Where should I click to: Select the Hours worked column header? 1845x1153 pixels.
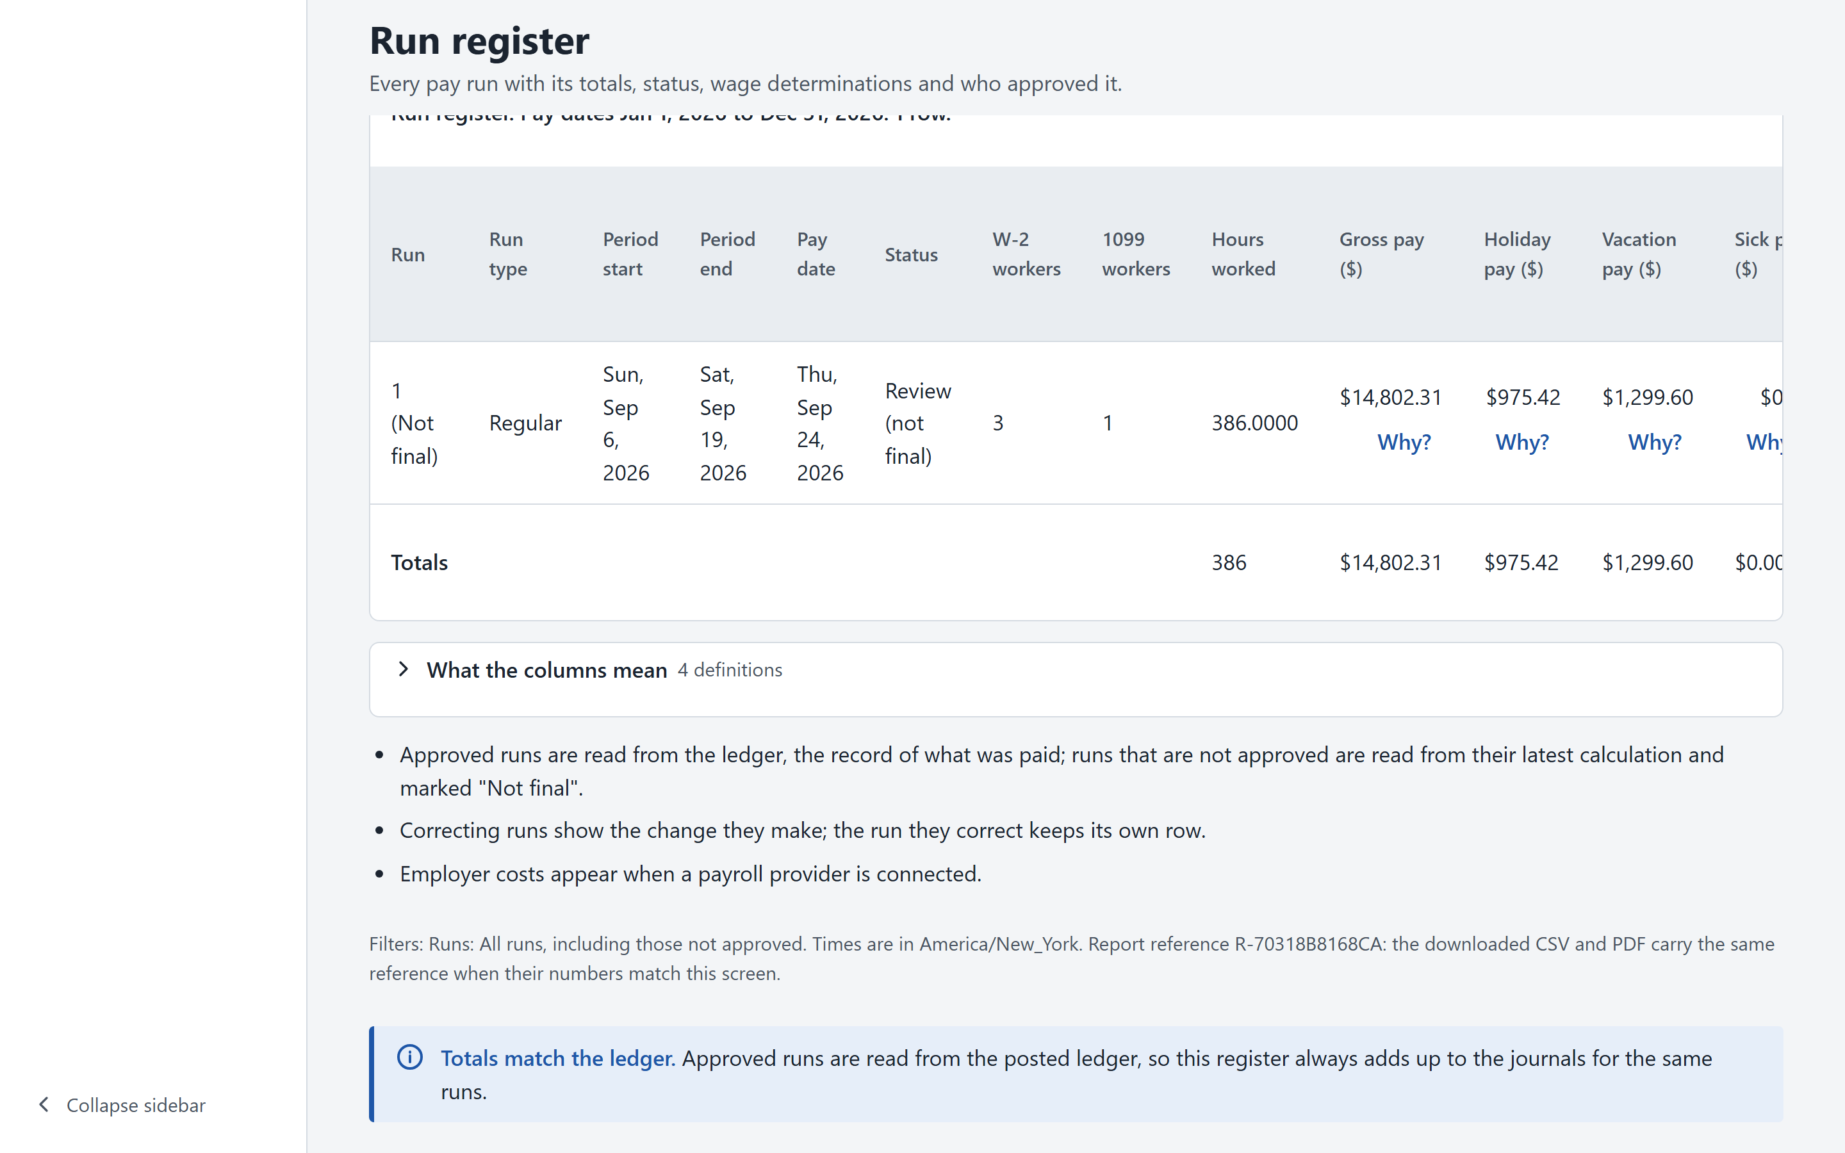click(1243, 254)
